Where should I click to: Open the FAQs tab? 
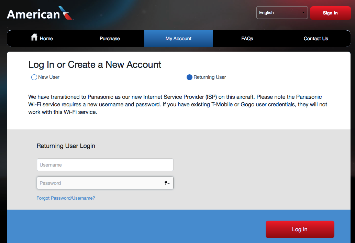pyautogui.click(x=247, y=39)
